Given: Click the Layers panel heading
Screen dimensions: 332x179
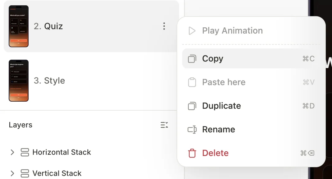Looking at the screenshot, I should click(21, 125).
